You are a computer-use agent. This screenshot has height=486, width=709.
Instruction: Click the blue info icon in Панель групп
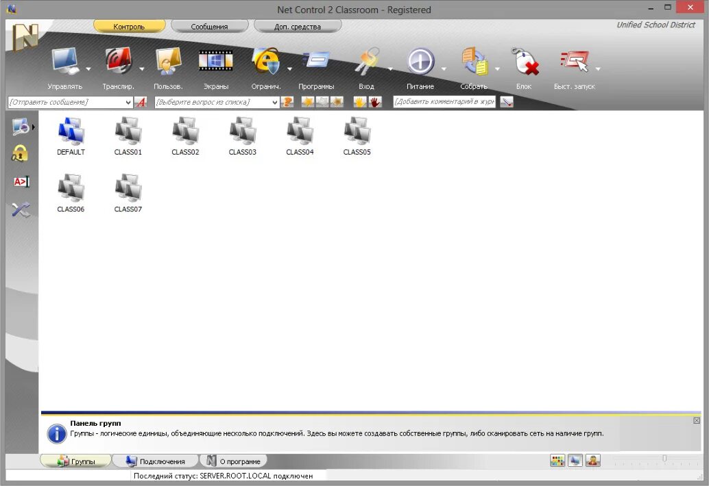tap(57, 434)
